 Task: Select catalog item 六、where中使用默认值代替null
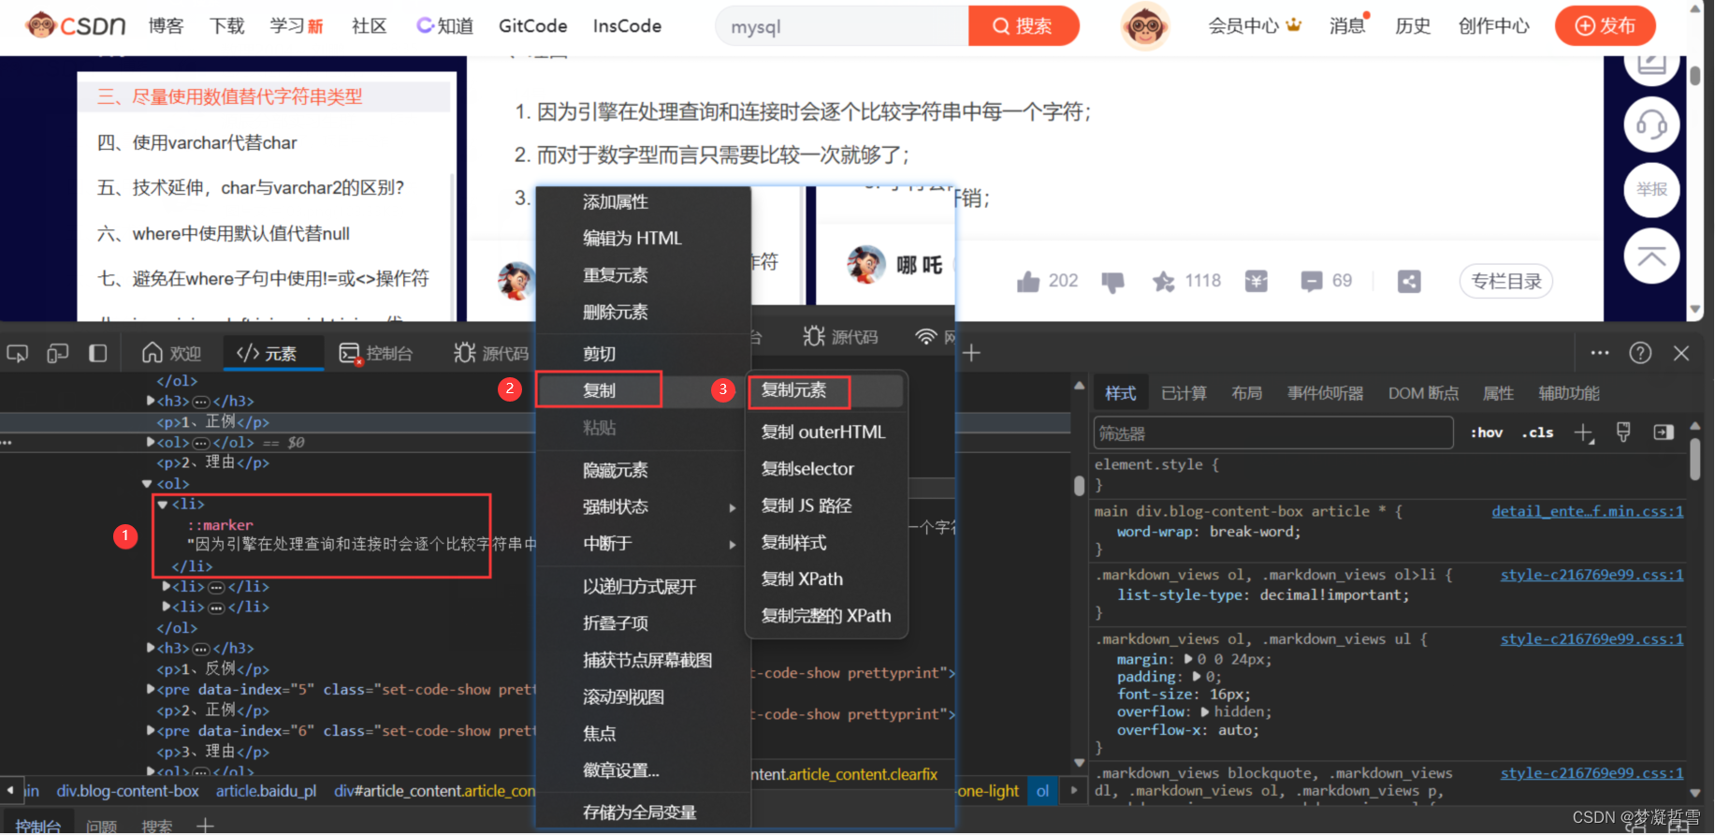[224, 233]
